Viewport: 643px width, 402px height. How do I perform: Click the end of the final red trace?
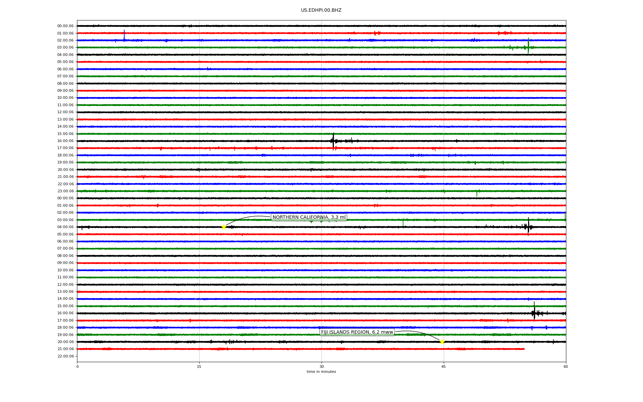click(524, 349)
